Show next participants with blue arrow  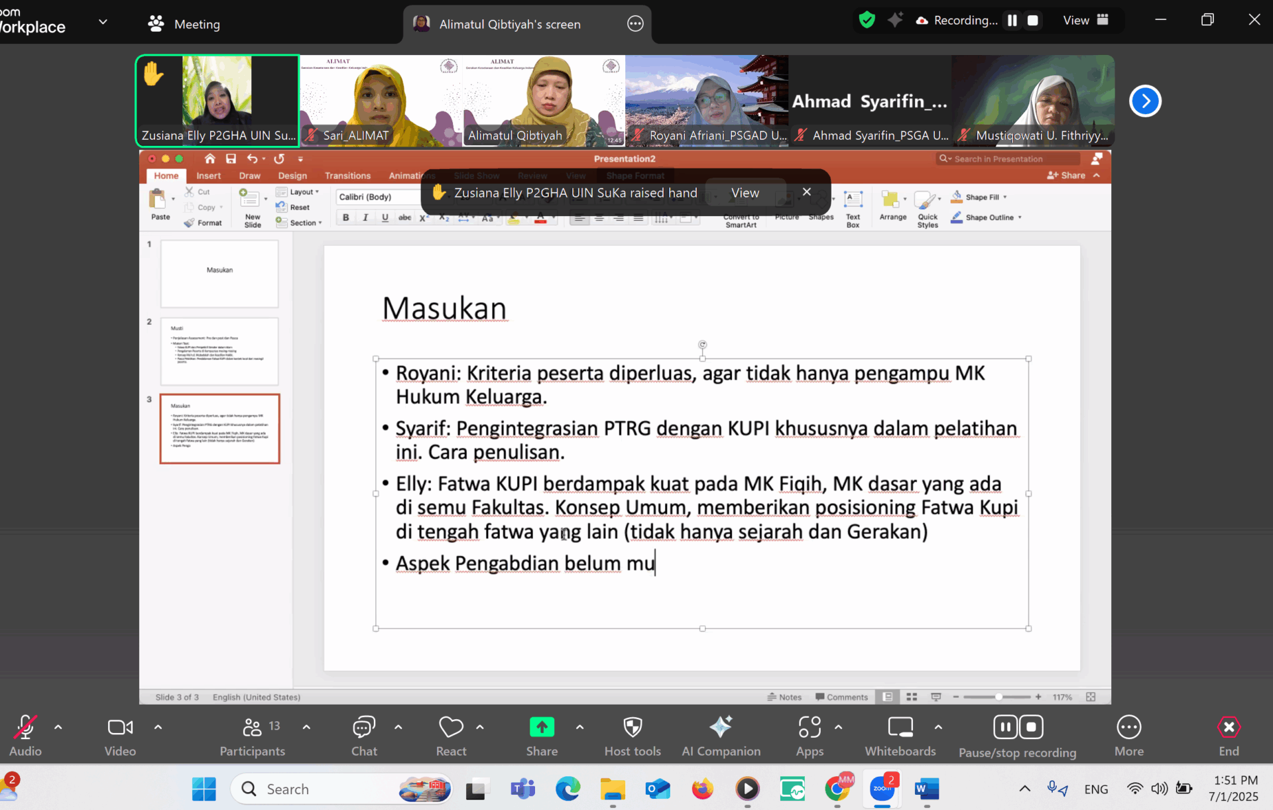point(1145,101)
